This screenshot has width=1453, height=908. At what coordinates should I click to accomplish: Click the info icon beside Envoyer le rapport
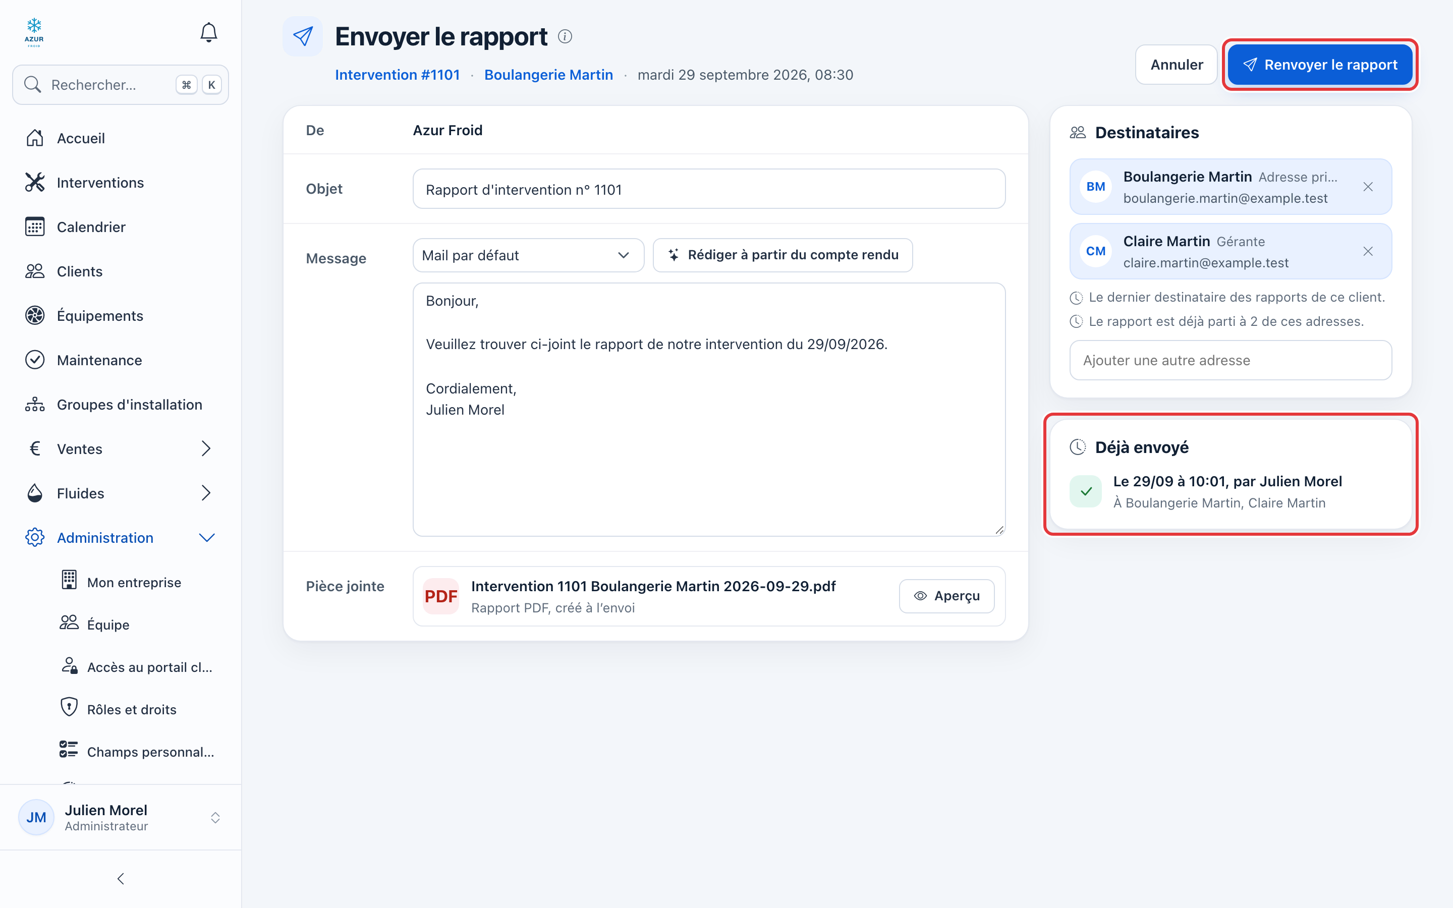(x=565, y=37)
